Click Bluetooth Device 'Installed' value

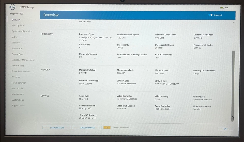pyautogui.click(x=197, y=109)
